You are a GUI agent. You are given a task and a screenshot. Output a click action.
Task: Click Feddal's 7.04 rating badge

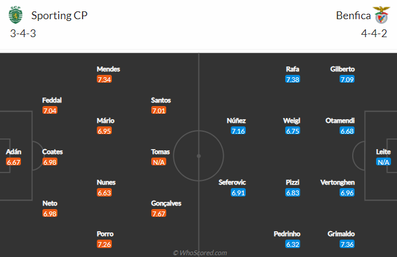point(50,111)
